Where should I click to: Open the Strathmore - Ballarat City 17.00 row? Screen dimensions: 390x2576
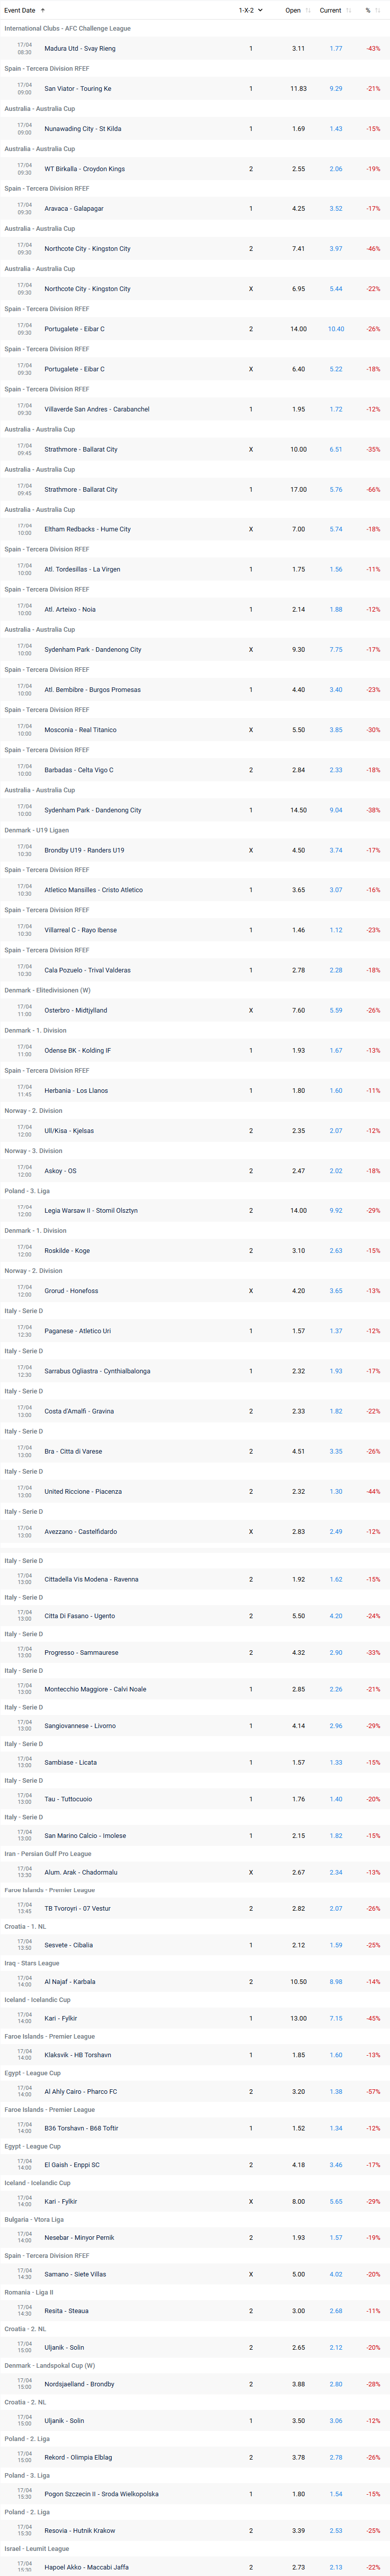pos(195,489)
